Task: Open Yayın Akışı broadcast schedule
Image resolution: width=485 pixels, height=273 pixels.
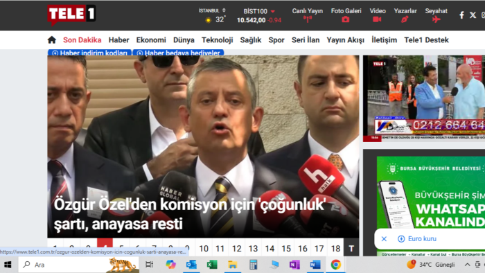Action: click(x=345, y=40)
